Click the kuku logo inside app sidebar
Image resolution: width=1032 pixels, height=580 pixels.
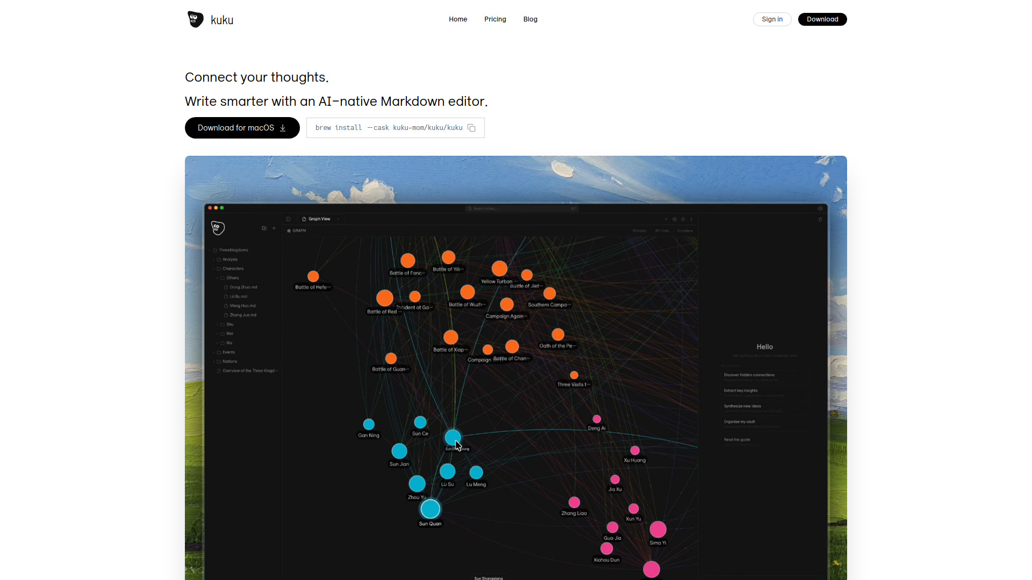click(x=218, y=228)
